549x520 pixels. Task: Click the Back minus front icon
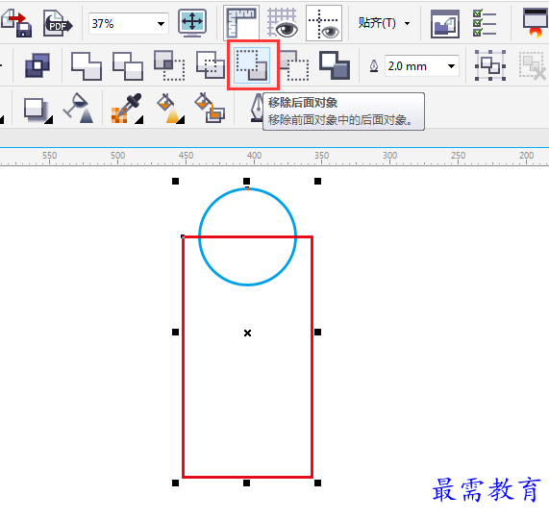click(294, 65)
